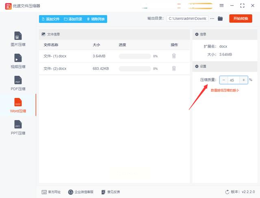
Task: Open the output folder icon
Action: tap(220, 18)
